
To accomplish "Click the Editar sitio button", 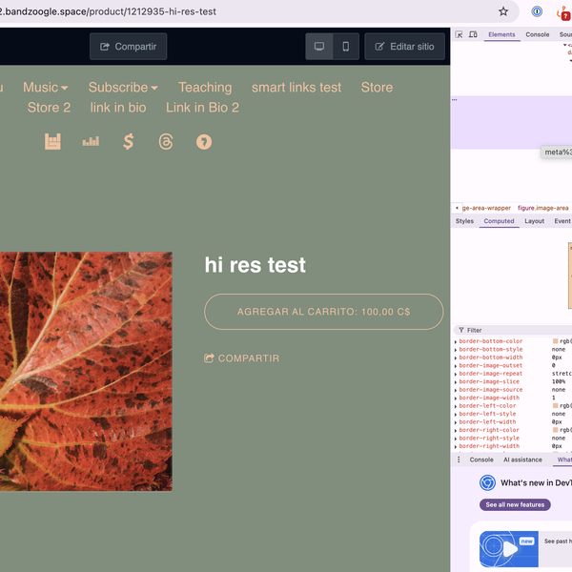I will click(404, 47).
